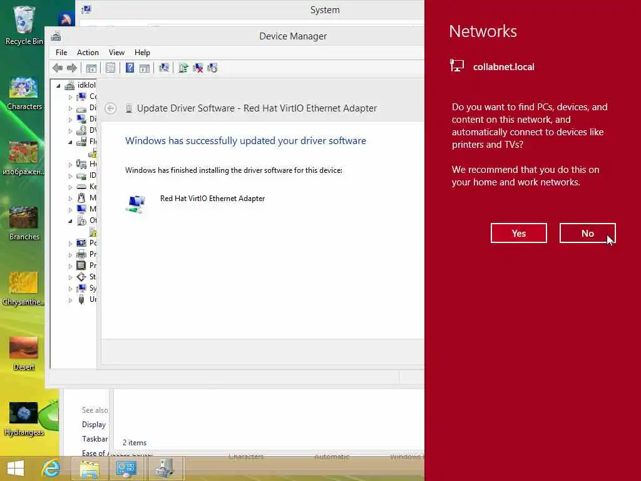The width and height of the screenshot is (641, 481).
Task: Select the Universal Serial Bus controllers icon
Action: point(81,299)
